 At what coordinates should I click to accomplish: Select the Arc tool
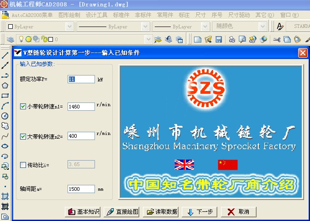5,106
